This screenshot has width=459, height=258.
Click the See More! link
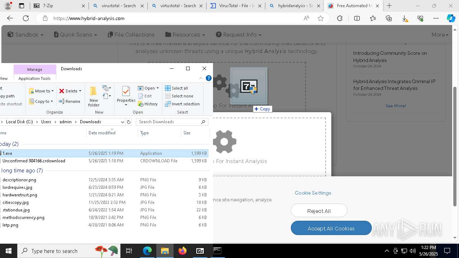click(x=396, y=106)
